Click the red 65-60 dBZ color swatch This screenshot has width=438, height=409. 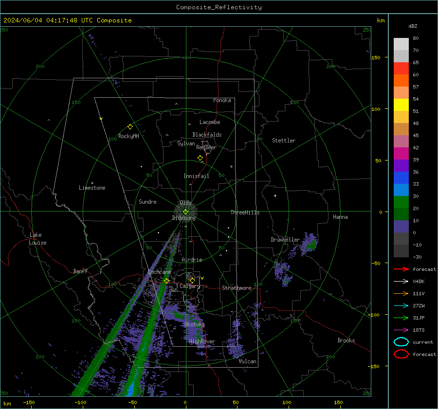coord(401,69)
